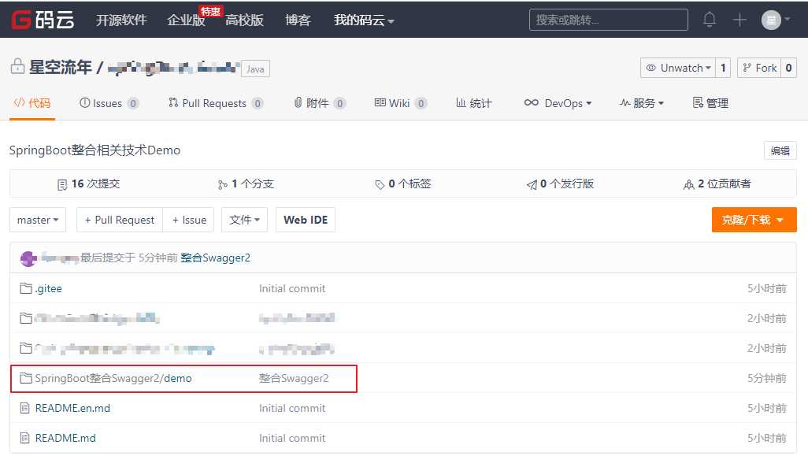Viewport: 808px width, 456px height.
Task: Open 开源软件 in the top navigation
Action: coord(121,20)
